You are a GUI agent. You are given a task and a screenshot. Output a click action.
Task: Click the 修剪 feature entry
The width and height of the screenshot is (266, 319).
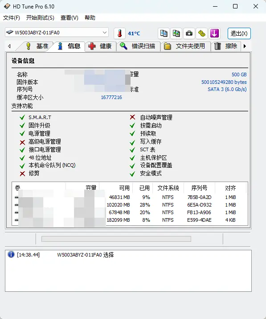(x=34, y=174)
